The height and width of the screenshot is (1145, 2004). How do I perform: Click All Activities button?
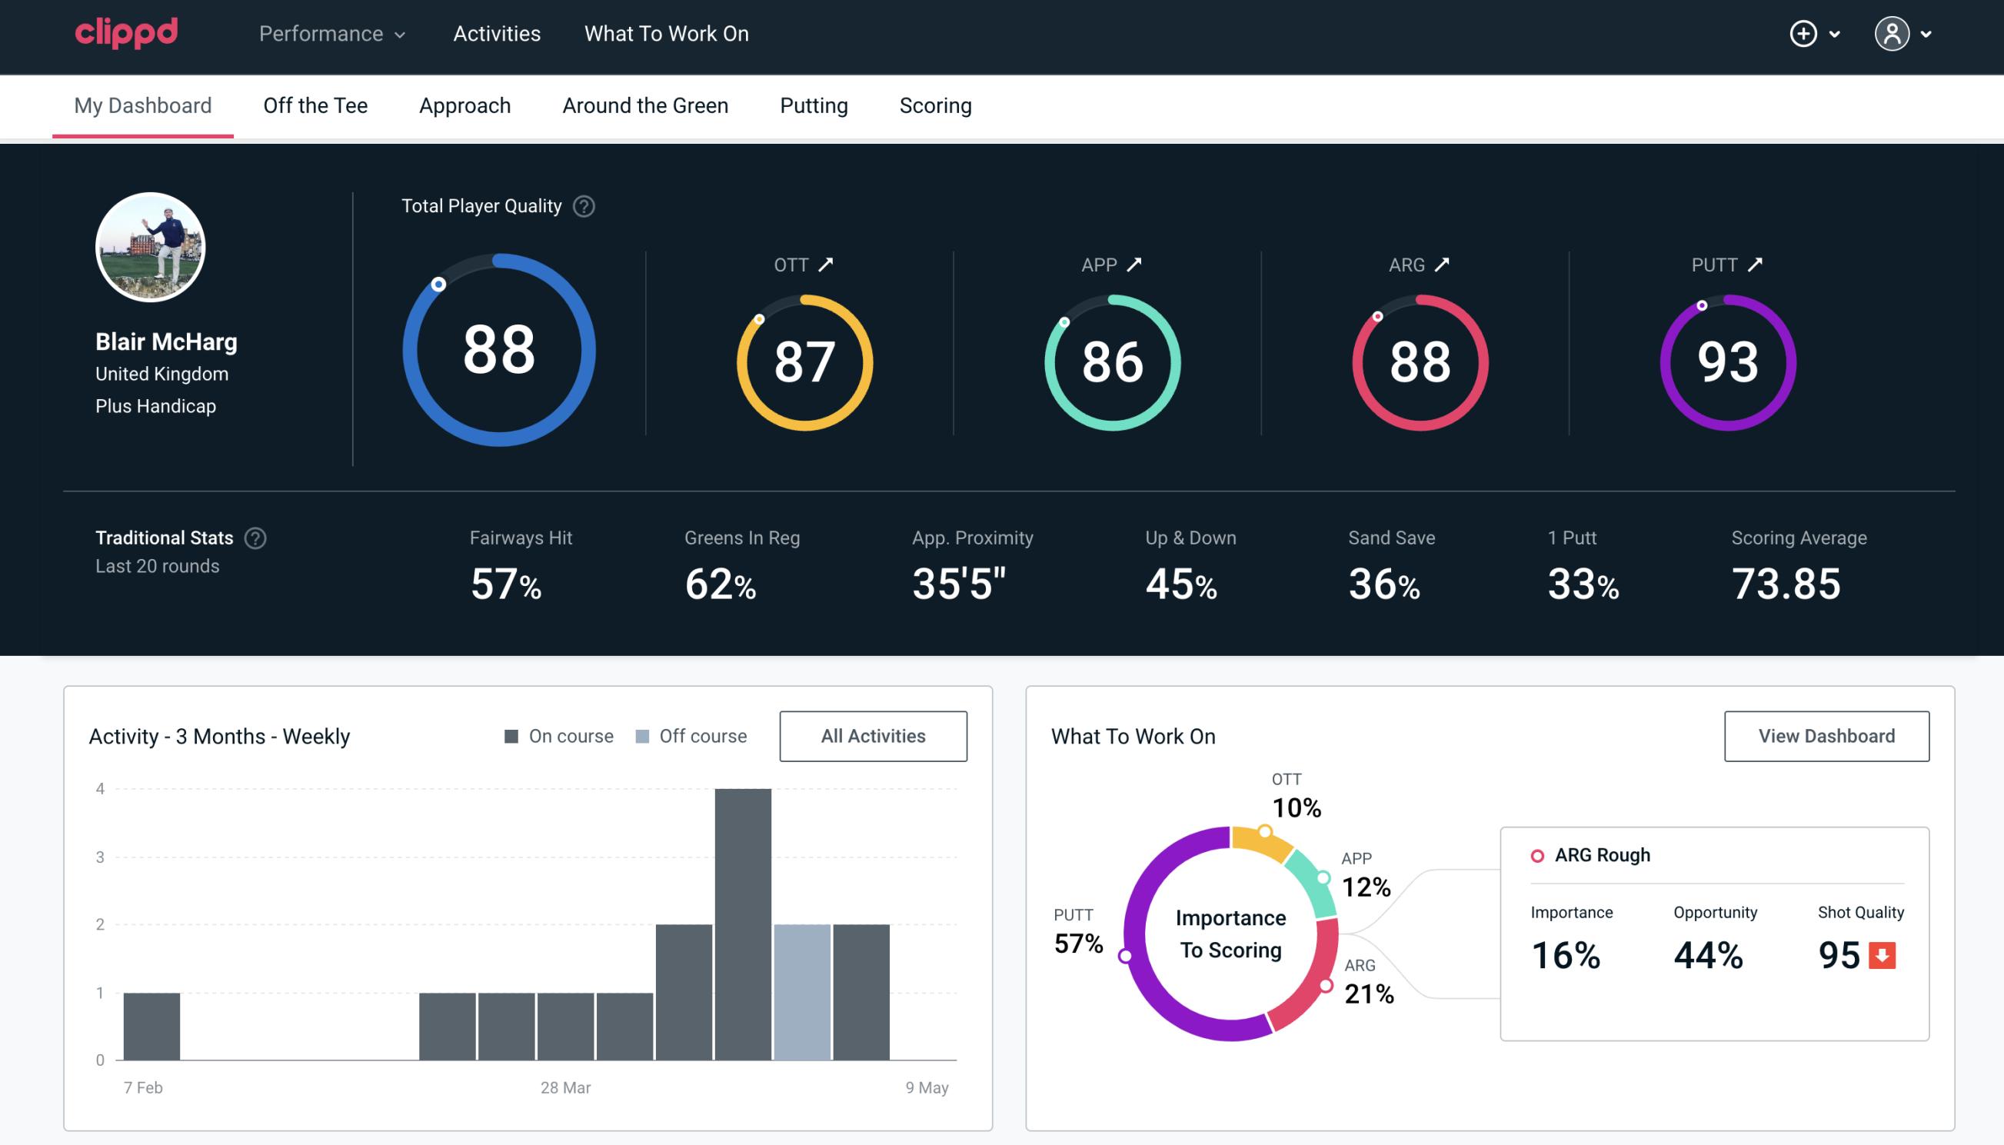pos(873,735)
